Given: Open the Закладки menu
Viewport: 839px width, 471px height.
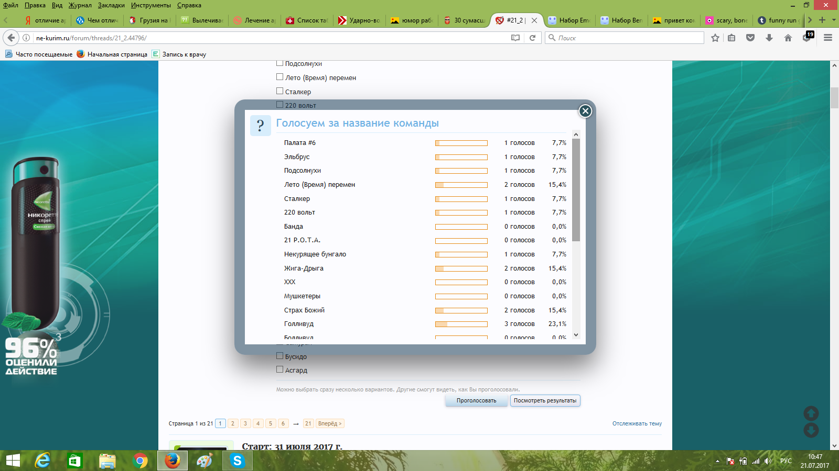Looking at the screenshot, I should coord(111,5).
